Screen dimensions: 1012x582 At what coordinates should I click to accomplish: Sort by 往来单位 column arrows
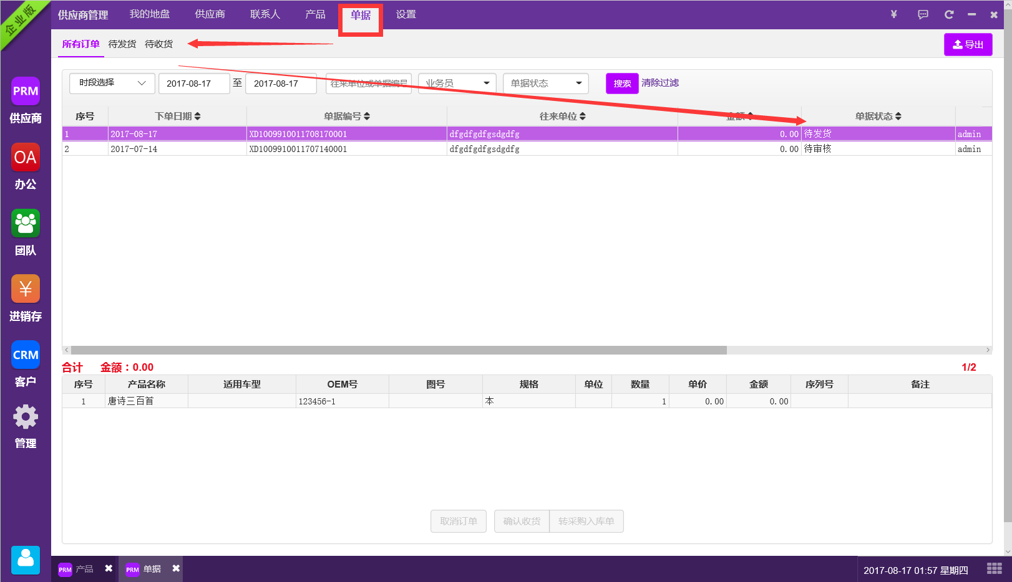point(583,116)
